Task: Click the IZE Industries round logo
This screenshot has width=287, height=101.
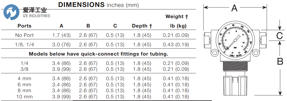Action: tap(11, 12)
